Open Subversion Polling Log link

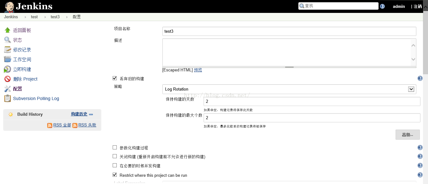pos(36,98)
